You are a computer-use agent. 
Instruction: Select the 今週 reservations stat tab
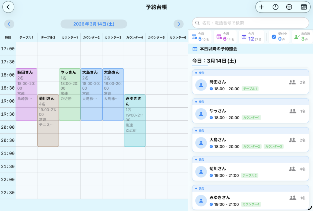(x=225, y=37)
